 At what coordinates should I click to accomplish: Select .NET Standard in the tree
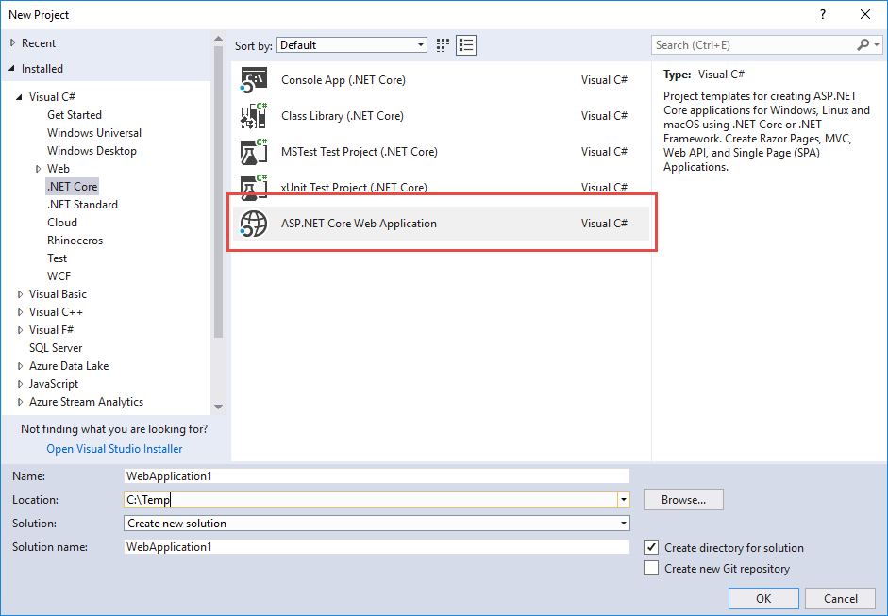tap(82, 205)
